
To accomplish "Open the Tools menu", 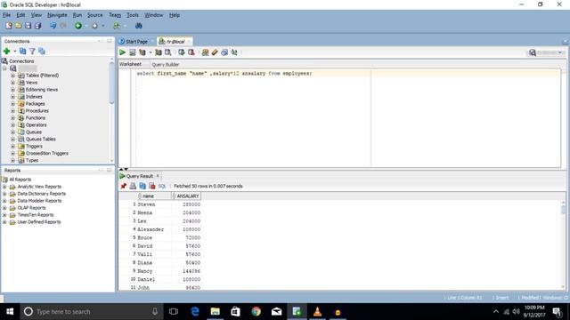I will 133,15.
